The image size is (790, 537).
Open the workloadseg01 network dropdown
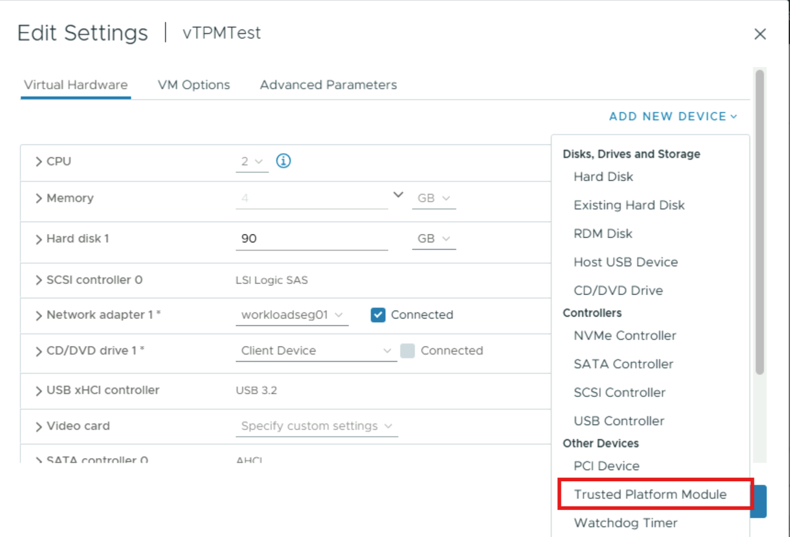(x=292, y=315)
